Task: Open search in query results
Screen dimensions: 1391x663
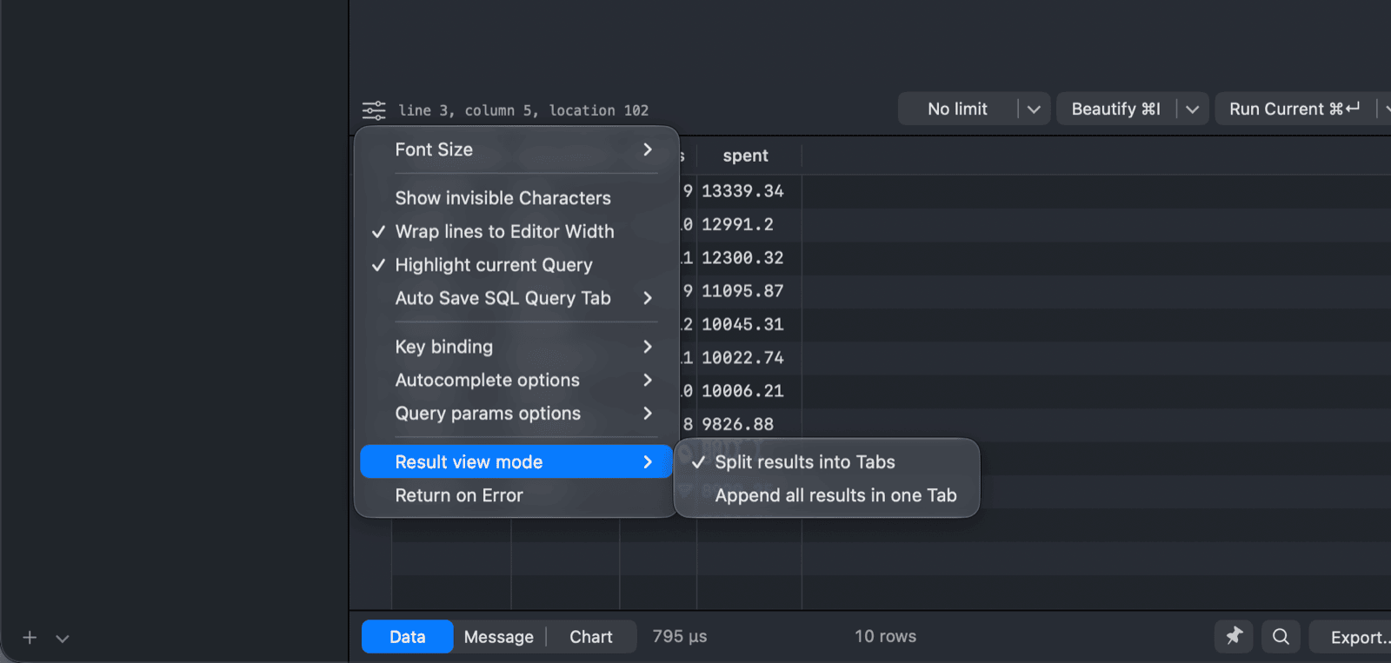Action: tap(1281, 636)
